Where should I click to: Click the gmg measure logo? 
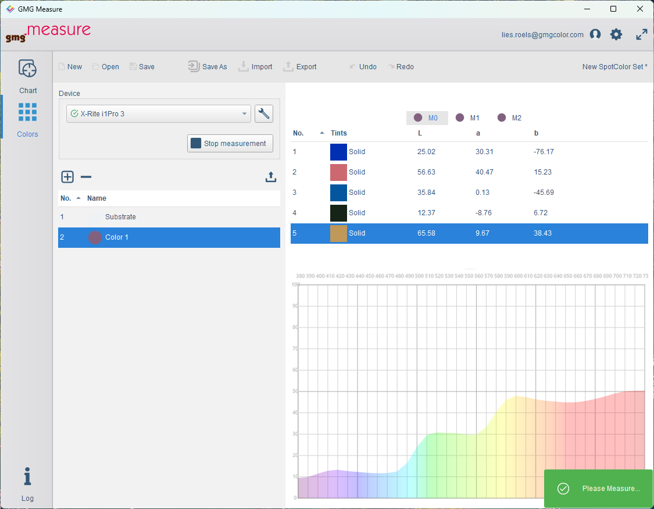48,33
